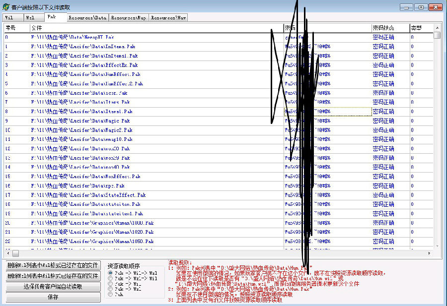Select the Data\Magic2.Pak file entry
This screenshot has width=447, height=306.
pos(81,130)
